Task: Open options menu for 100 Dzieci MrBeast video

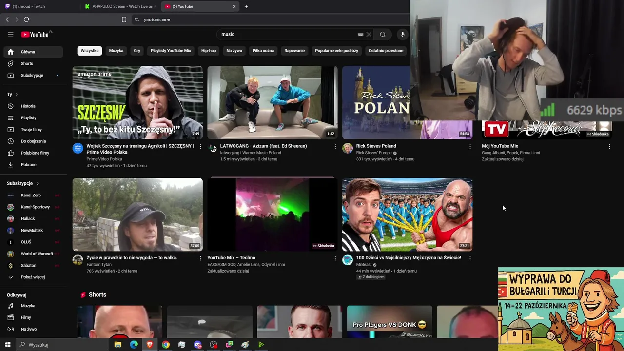Action: 470,258
